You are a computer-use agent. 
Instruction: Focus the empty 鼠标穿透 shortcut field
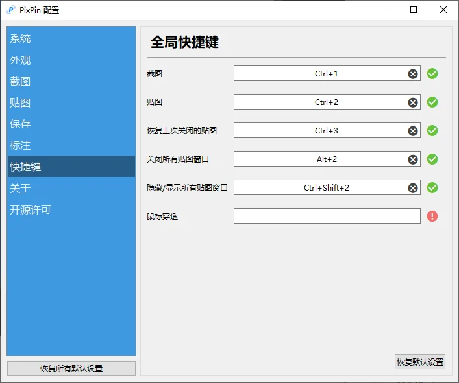pos(327,216)
